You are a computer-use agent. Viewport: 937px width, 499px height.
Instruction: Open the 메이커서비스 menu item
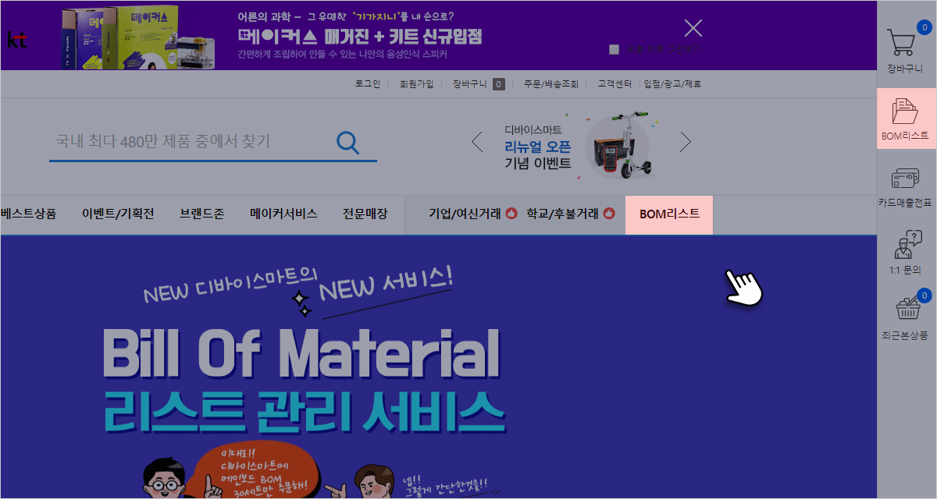coord(283,214)
